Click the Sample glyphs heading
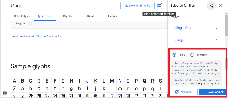228x98 pixels. [x=30, y=66]
